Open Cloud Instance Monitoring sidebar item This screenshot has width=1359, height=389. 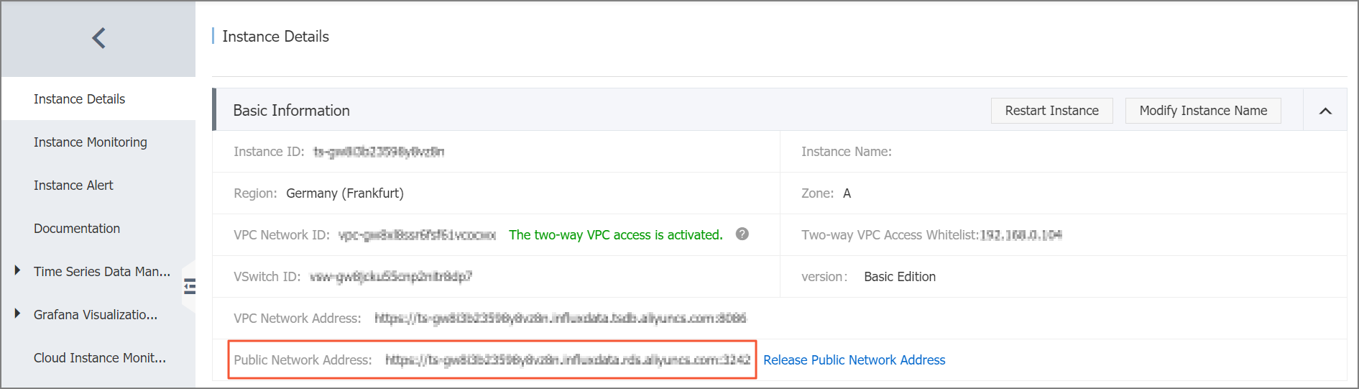pos(98,357)
